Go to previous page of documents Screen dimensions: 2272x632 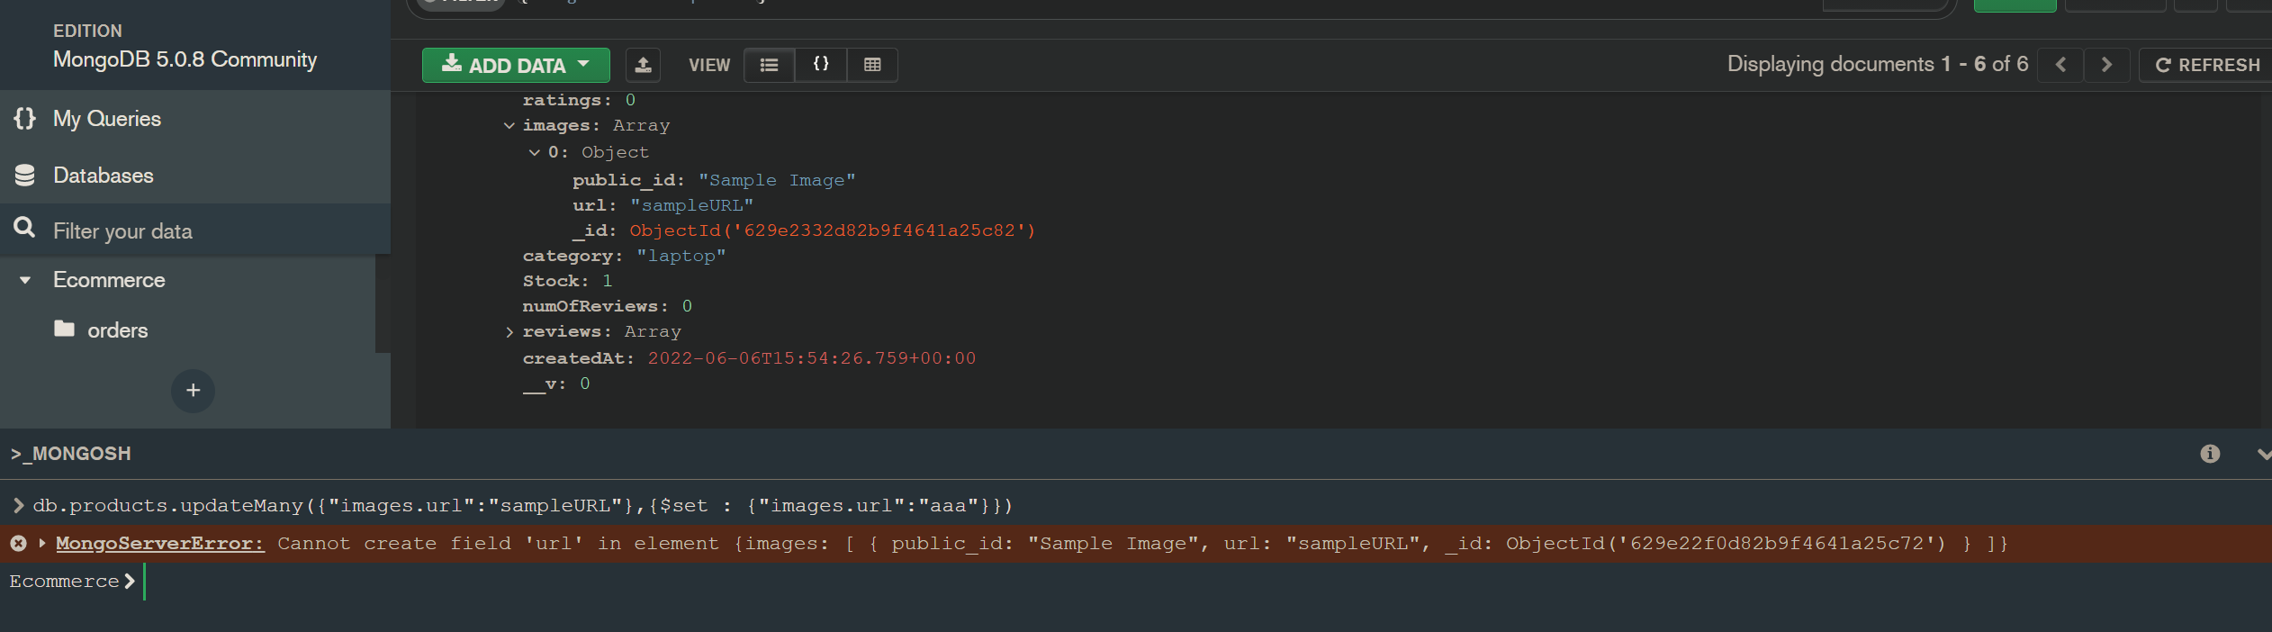click(x=2060, y=65)
